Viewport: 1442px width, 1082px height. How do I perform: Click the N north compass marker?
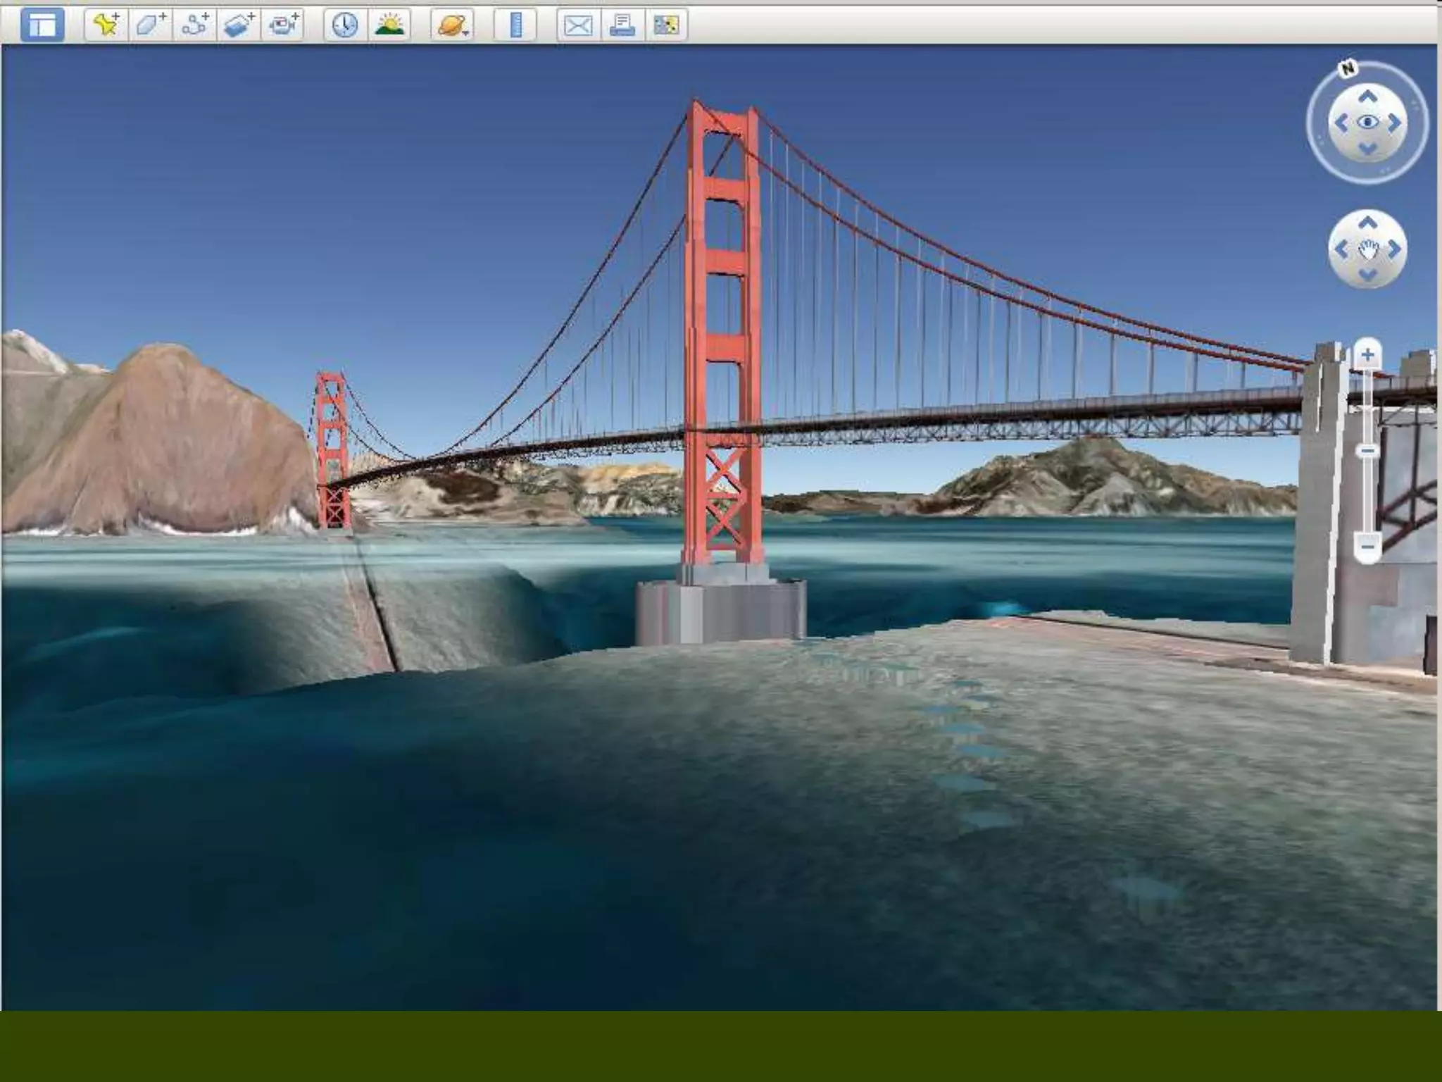[x=1348, y=68]
